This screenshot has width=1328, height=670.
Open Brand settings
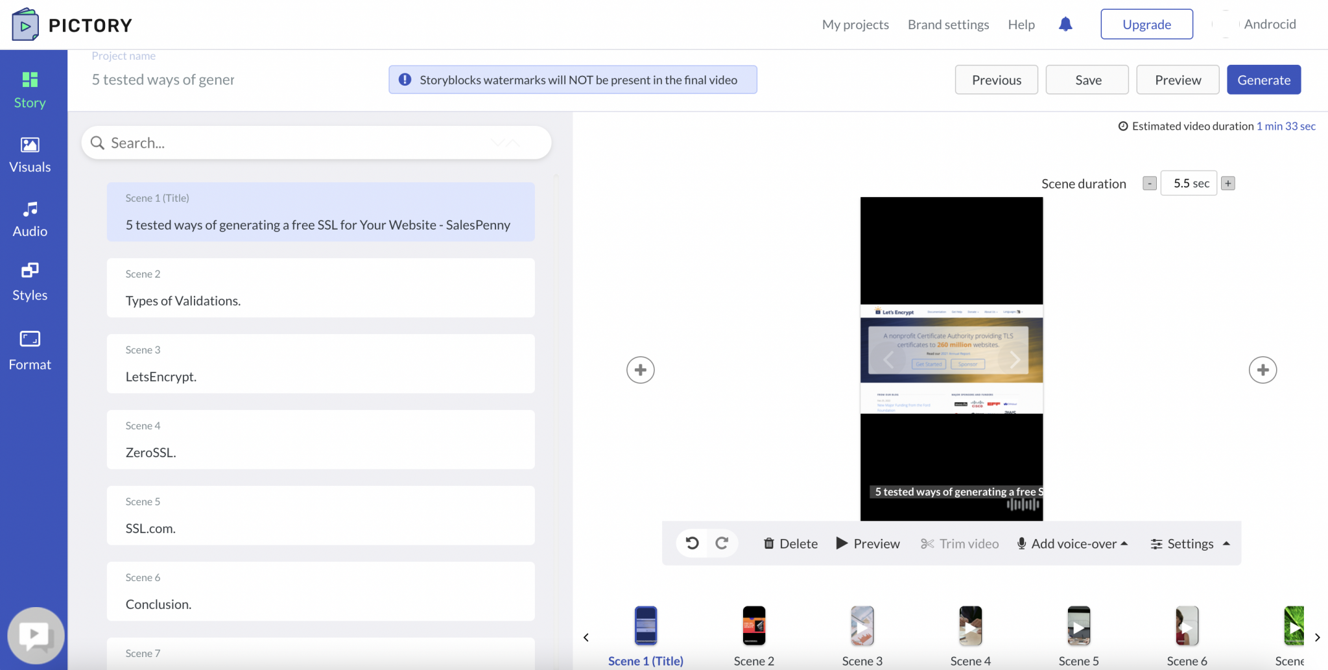coord(948,25)
